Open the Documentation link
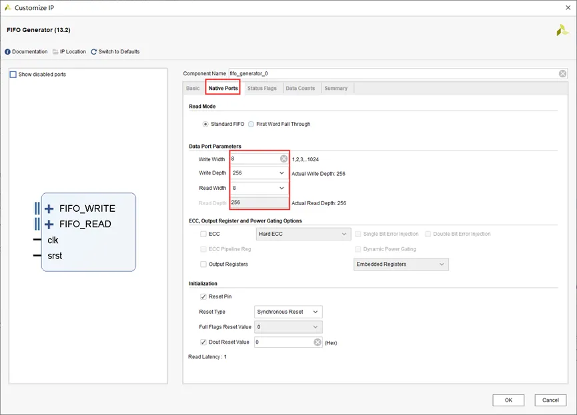The width and height of the screenshot is (577, 415). pos(30,52)
